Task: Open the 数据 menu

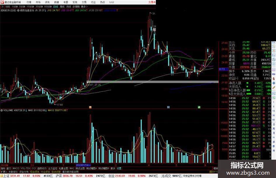Action: tap(56, 2)
